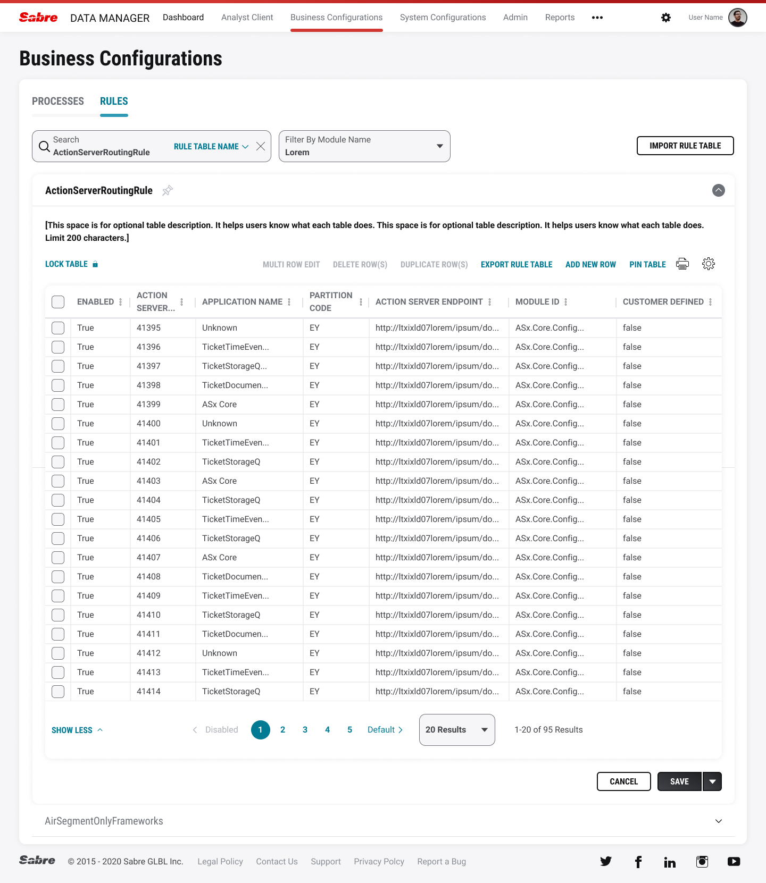Go to page 3 of results

(305, 730)
